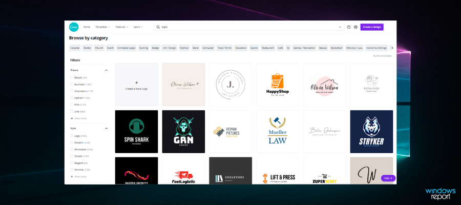Viewport: 461px width, 205px height.
Task: Open the Features dropdown menu
Action: [122, 27]
